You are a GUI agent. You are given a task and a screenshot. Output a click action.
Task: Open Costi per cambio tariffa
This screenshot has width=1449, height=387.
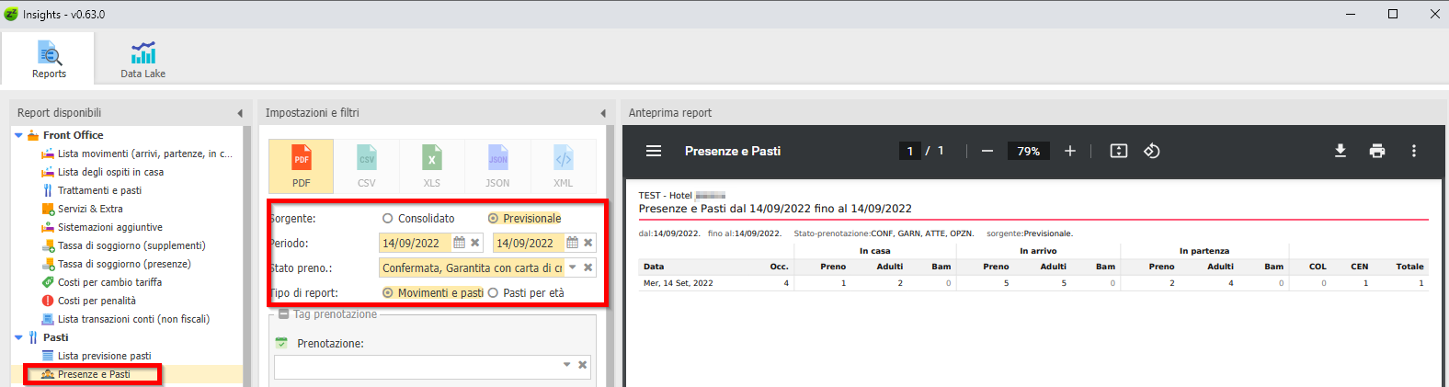pos(102,282)
